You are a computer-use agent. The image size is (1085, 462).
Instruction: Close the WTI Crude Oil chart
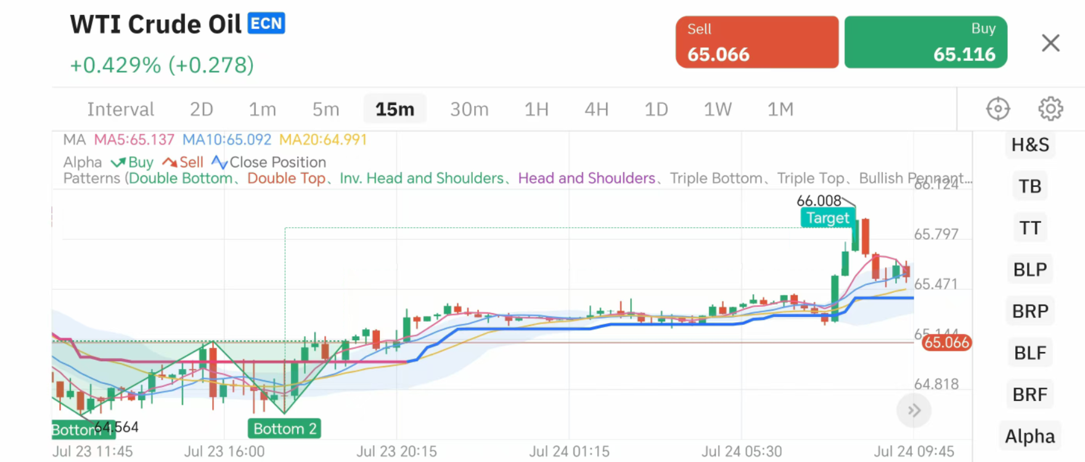click(x=1050, y=43)
